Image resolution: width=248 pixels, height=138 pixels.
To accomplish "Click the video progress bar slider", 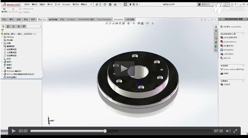I will pyautogui.click(x=105, y=131).
